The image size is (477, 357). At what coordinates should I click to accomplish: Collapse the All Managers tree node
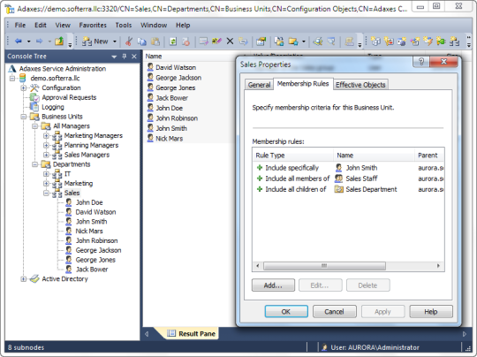pyautogui.click(x=35, y=126)
